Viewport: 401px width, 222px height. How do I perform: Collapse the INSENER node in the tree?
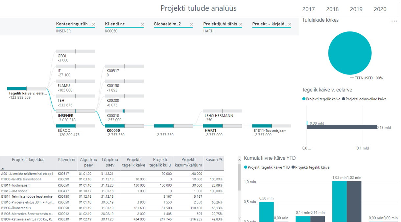click(x=76, y=116)
